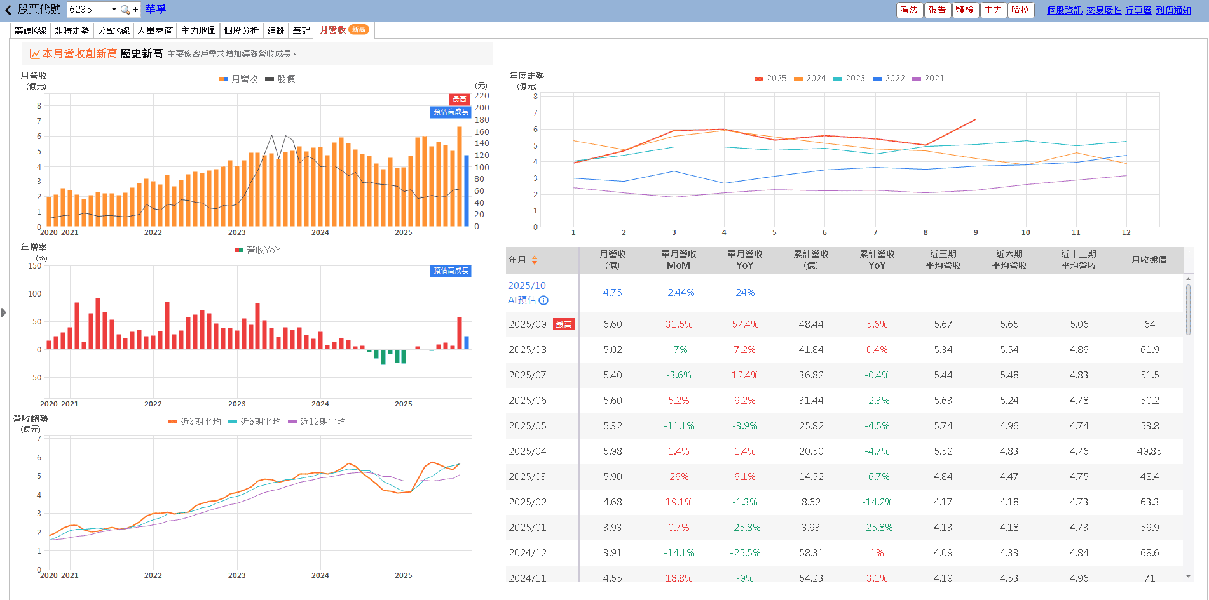
Task: Click the 本月營收創新高 chart icon
Action: pyautogui.click(x=34, y=54)
